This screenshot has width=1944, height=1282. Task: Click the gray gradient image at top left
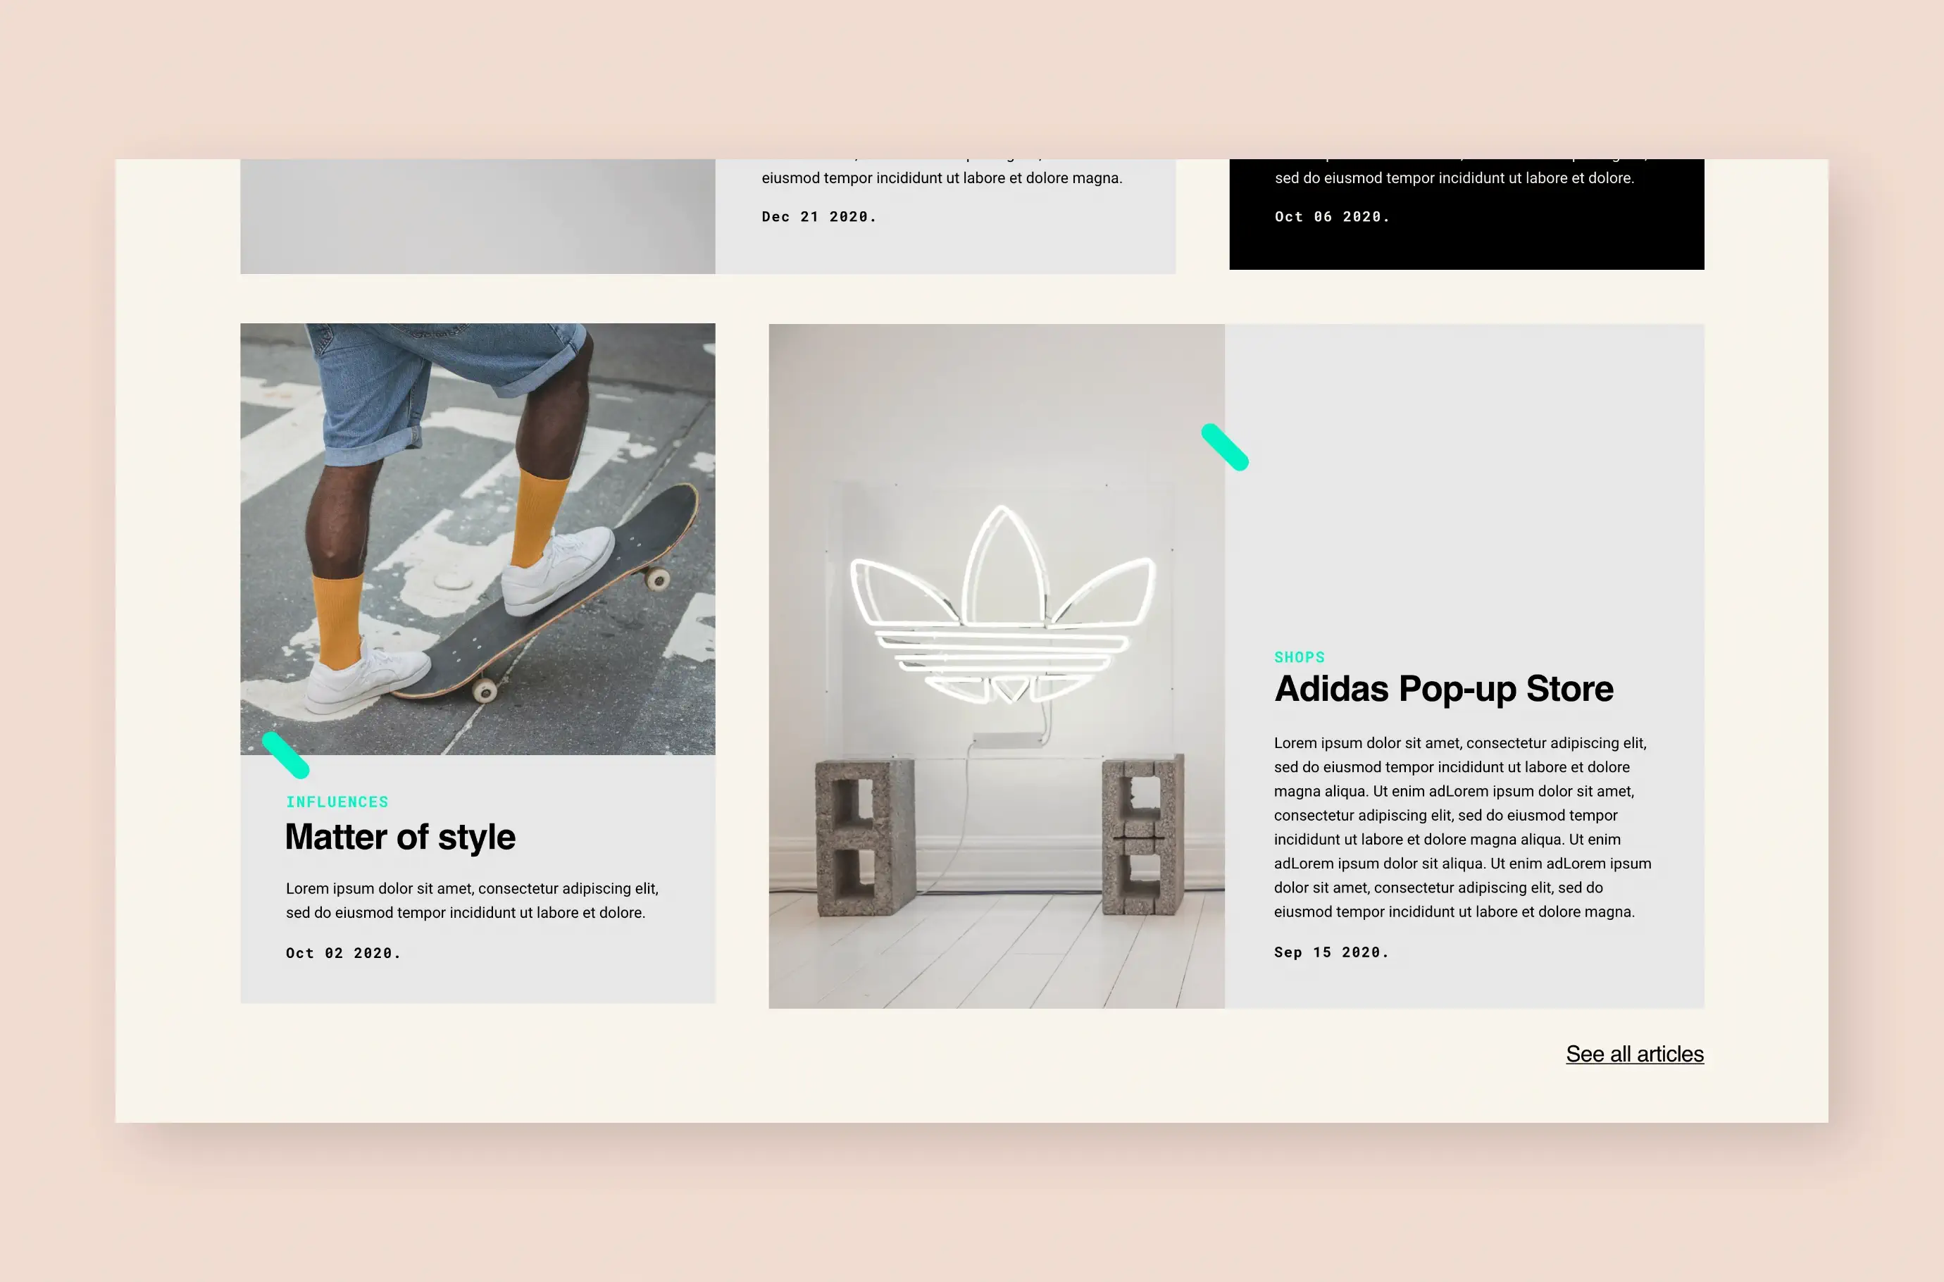coord(478,216)
